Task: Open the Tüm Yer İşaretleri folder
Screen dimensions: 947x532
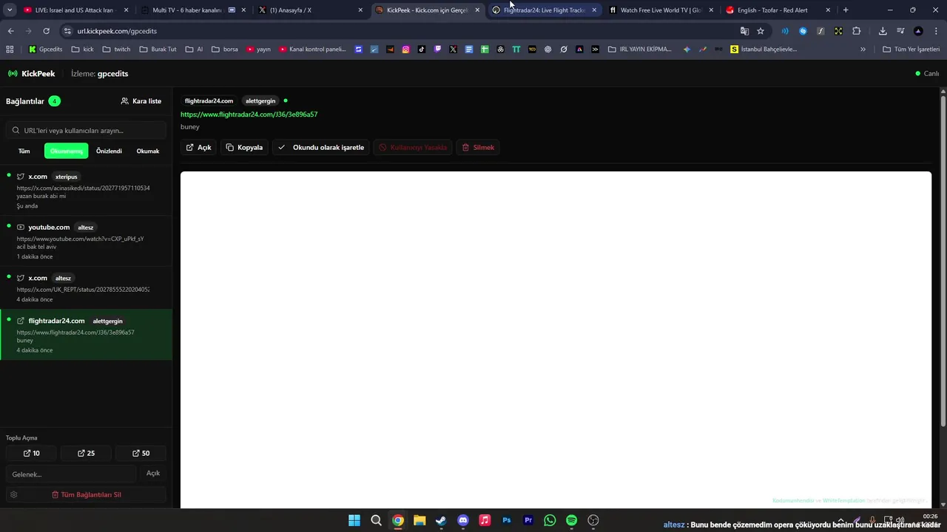Action: [x=911, y=50]
